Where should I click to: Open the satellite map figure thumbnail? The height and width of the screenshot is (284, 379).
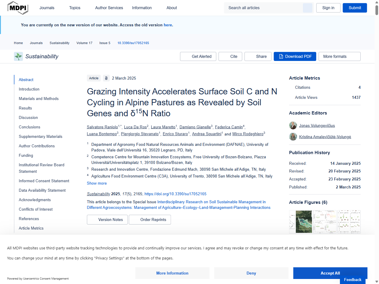pos(303,222)
